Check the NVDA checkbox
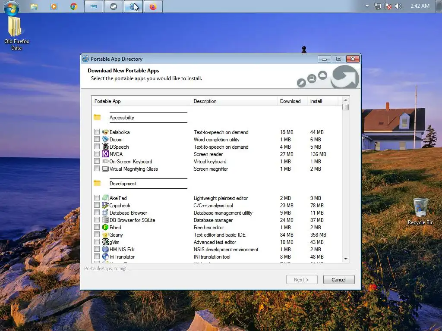 point(97,154)
